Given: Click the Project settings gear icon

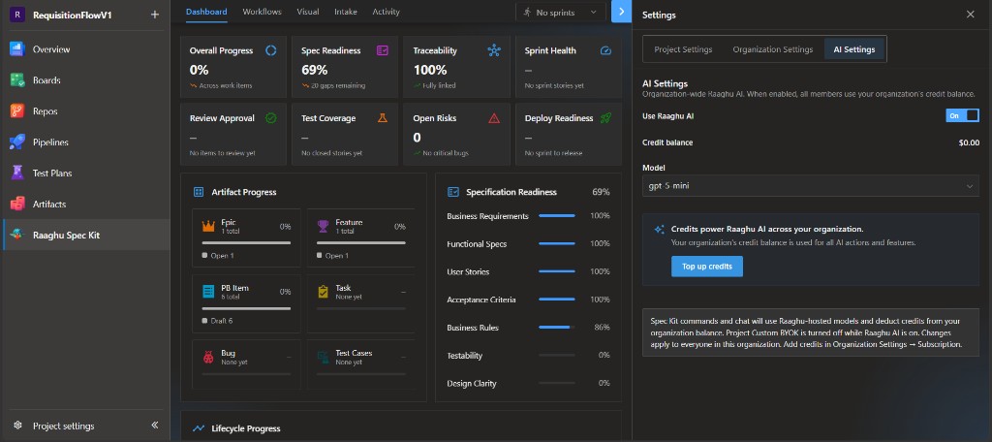Looking at the screenshot, I should [17, 426].
